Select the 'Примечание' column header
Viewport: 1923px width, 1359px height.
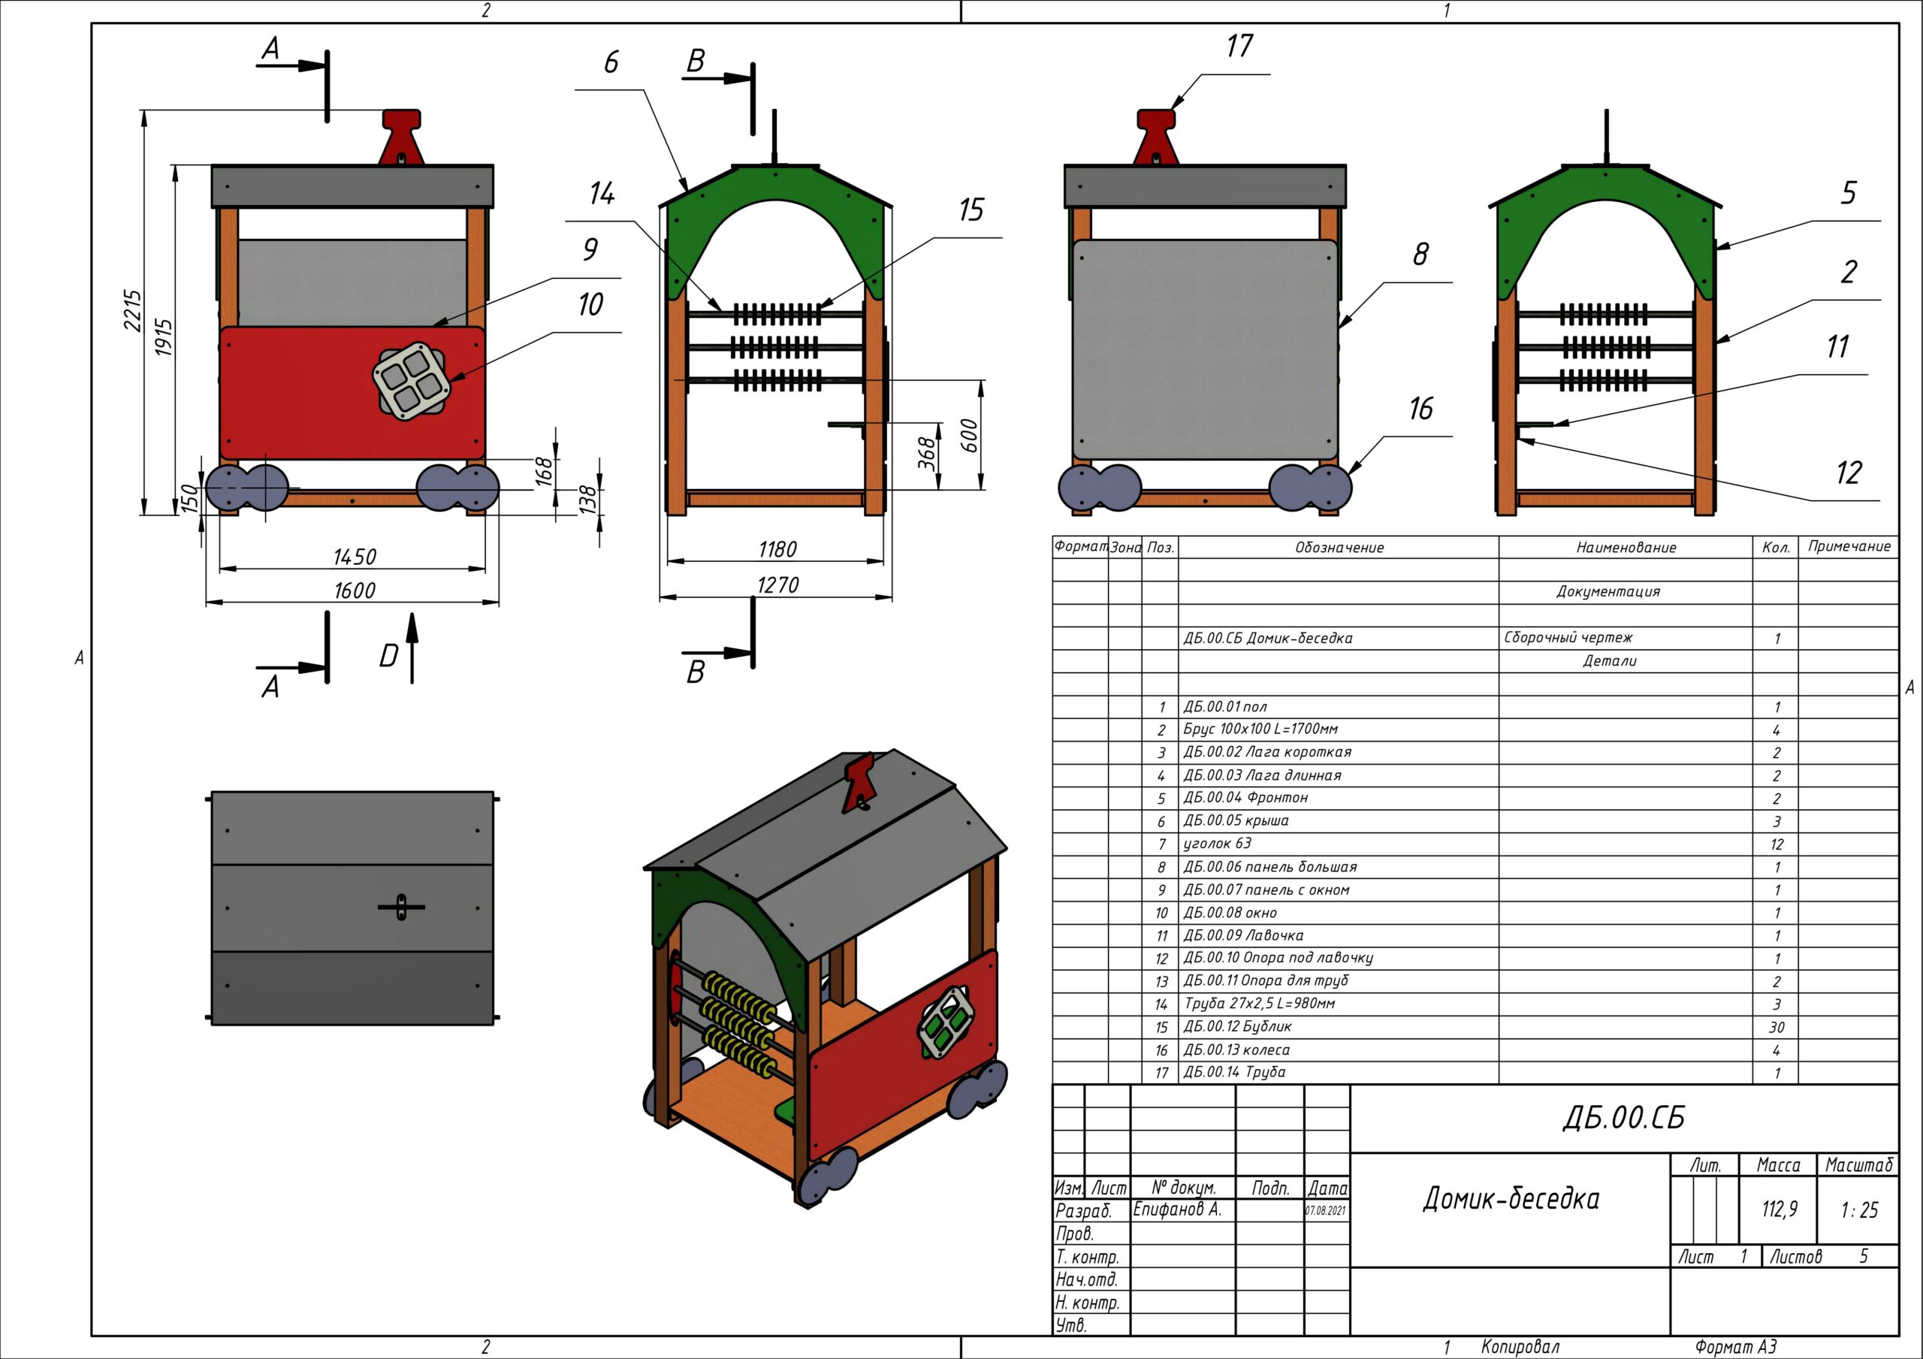(x=1849, y=546)
